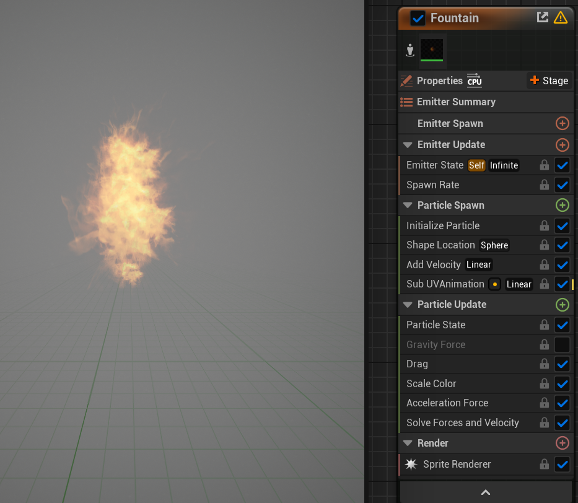Add a module to Particle Spawn
Image resolution: width=578 pixels, height=503 pixels.
pyautogui.click(x=562, y=205)
